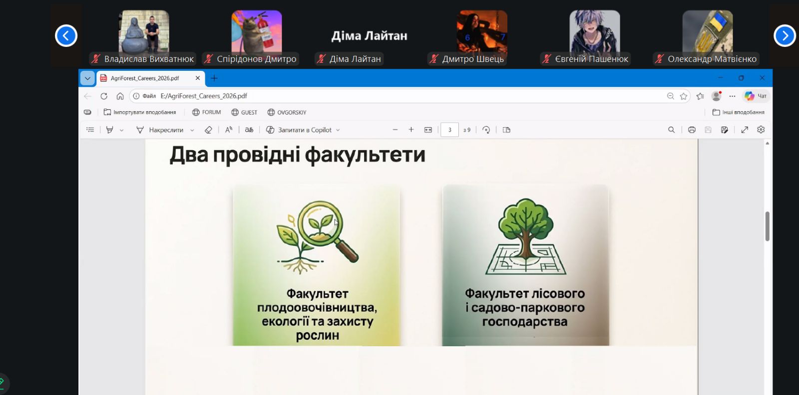
Task: Print the AgriForest PDF document
Action: click(692, 130)
